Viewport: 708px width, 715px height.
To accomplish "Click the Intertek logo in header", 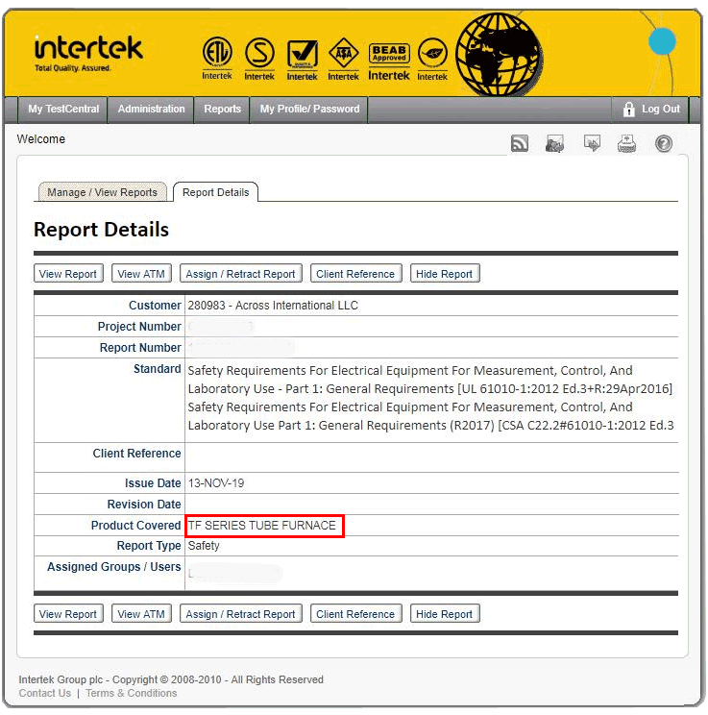I will tap(87, 51).
